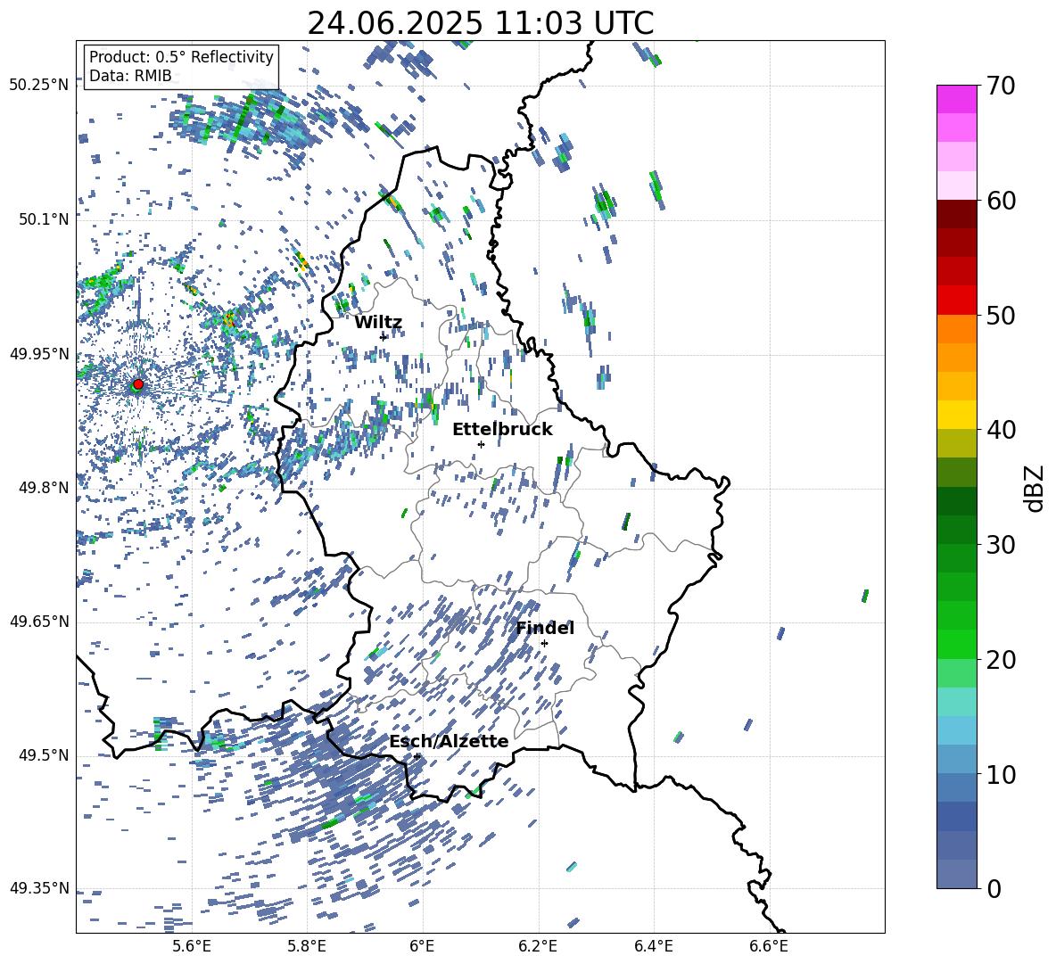The image size is (1056, 964).
Task: Click the 50.1°N latitude label
Action: click(45, 219)
